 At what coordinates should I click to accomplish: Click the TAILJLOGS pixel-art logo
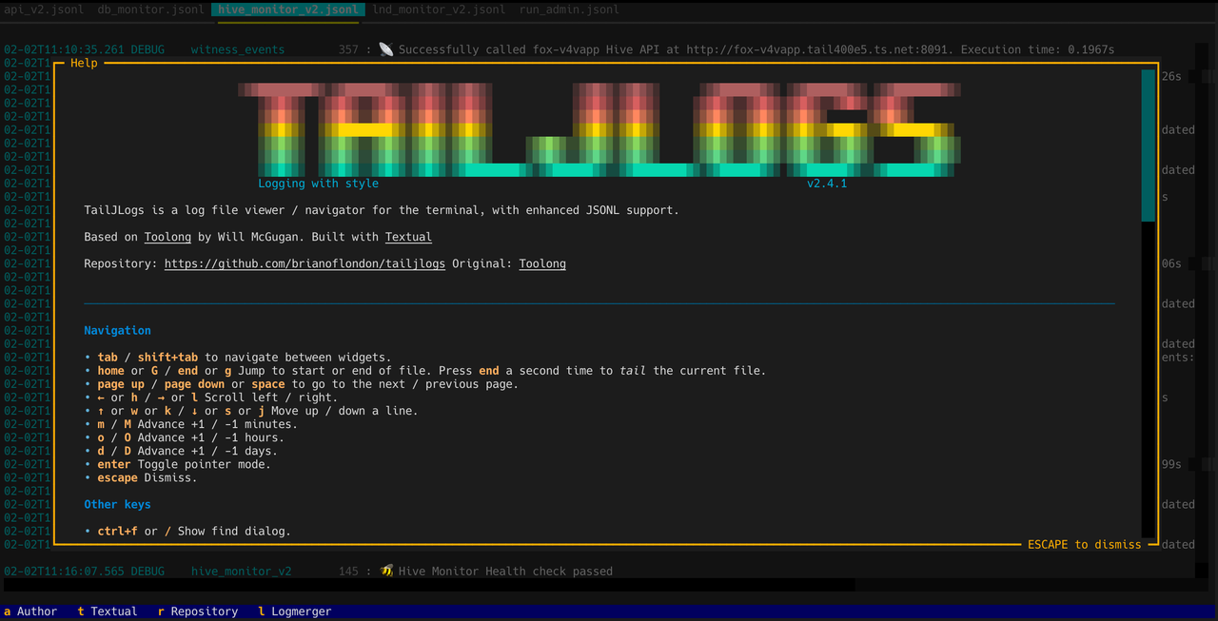599,129
